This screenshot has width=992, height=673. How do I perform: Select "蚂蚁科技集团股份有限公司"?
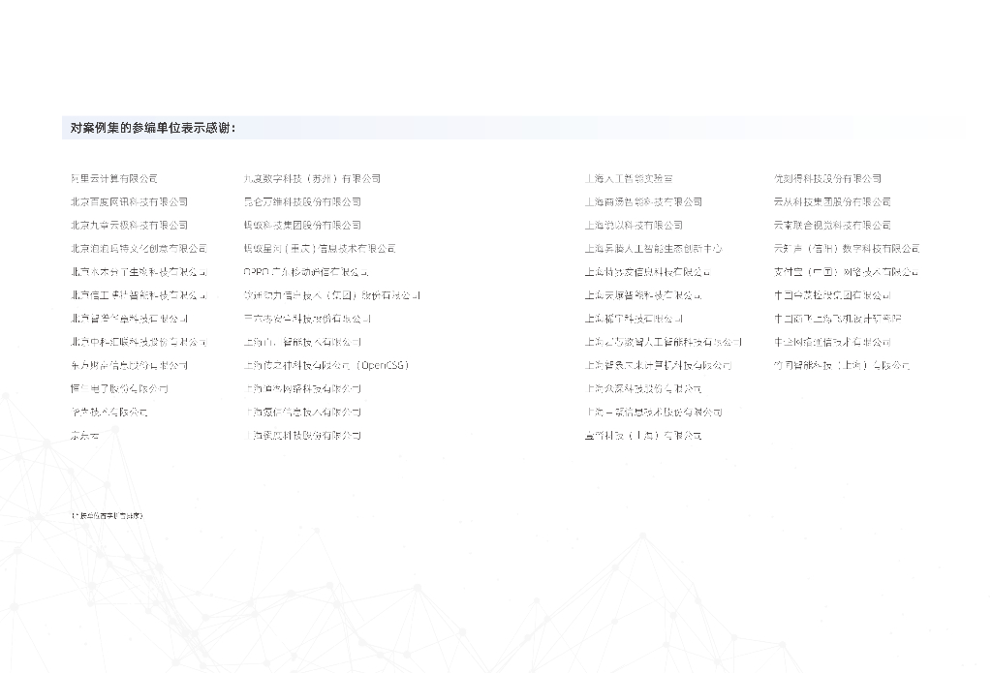tap(302, 226)
